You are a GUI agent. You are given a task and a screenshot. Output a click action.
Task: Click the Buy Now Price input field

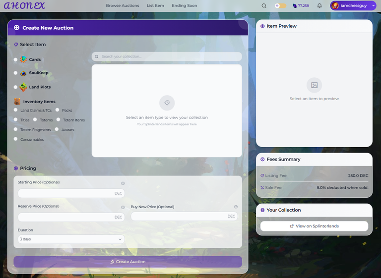(x=184, y=216)
